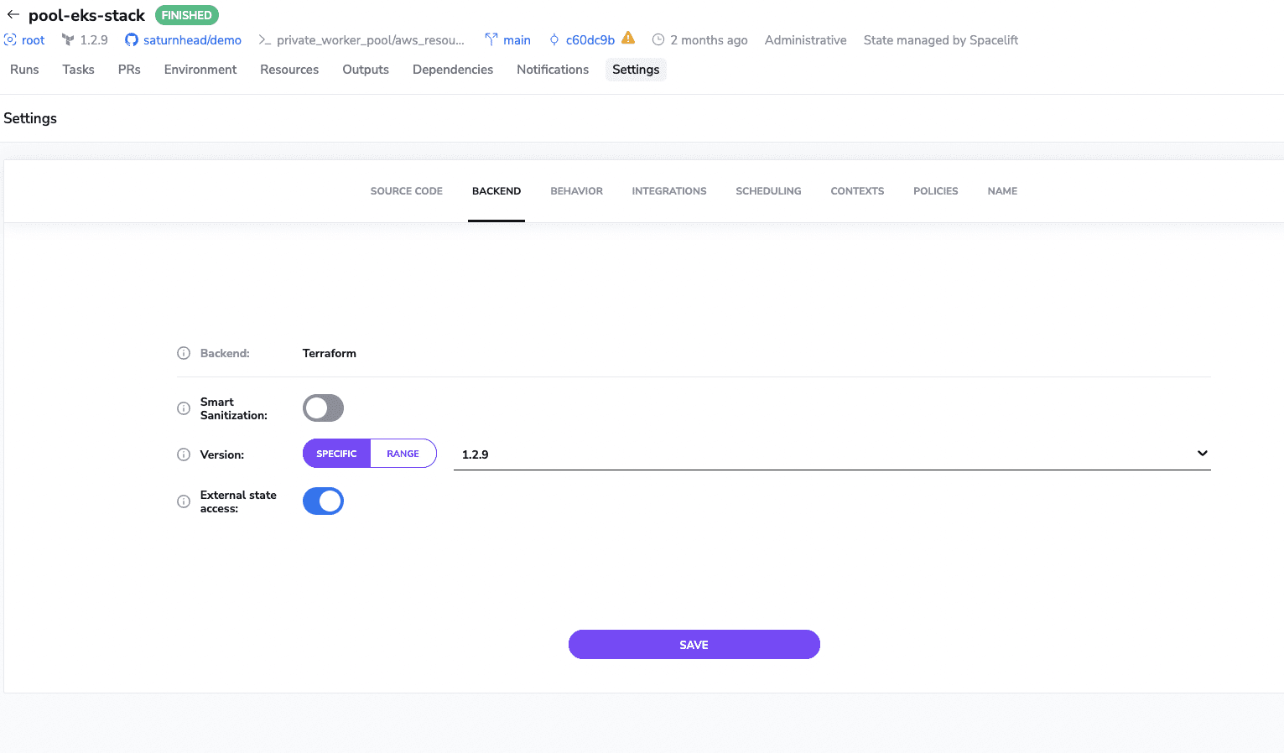This screenshot has width=1284, height=753.
Task: Click the info icon beside Backend
Action: pos(184,353)
